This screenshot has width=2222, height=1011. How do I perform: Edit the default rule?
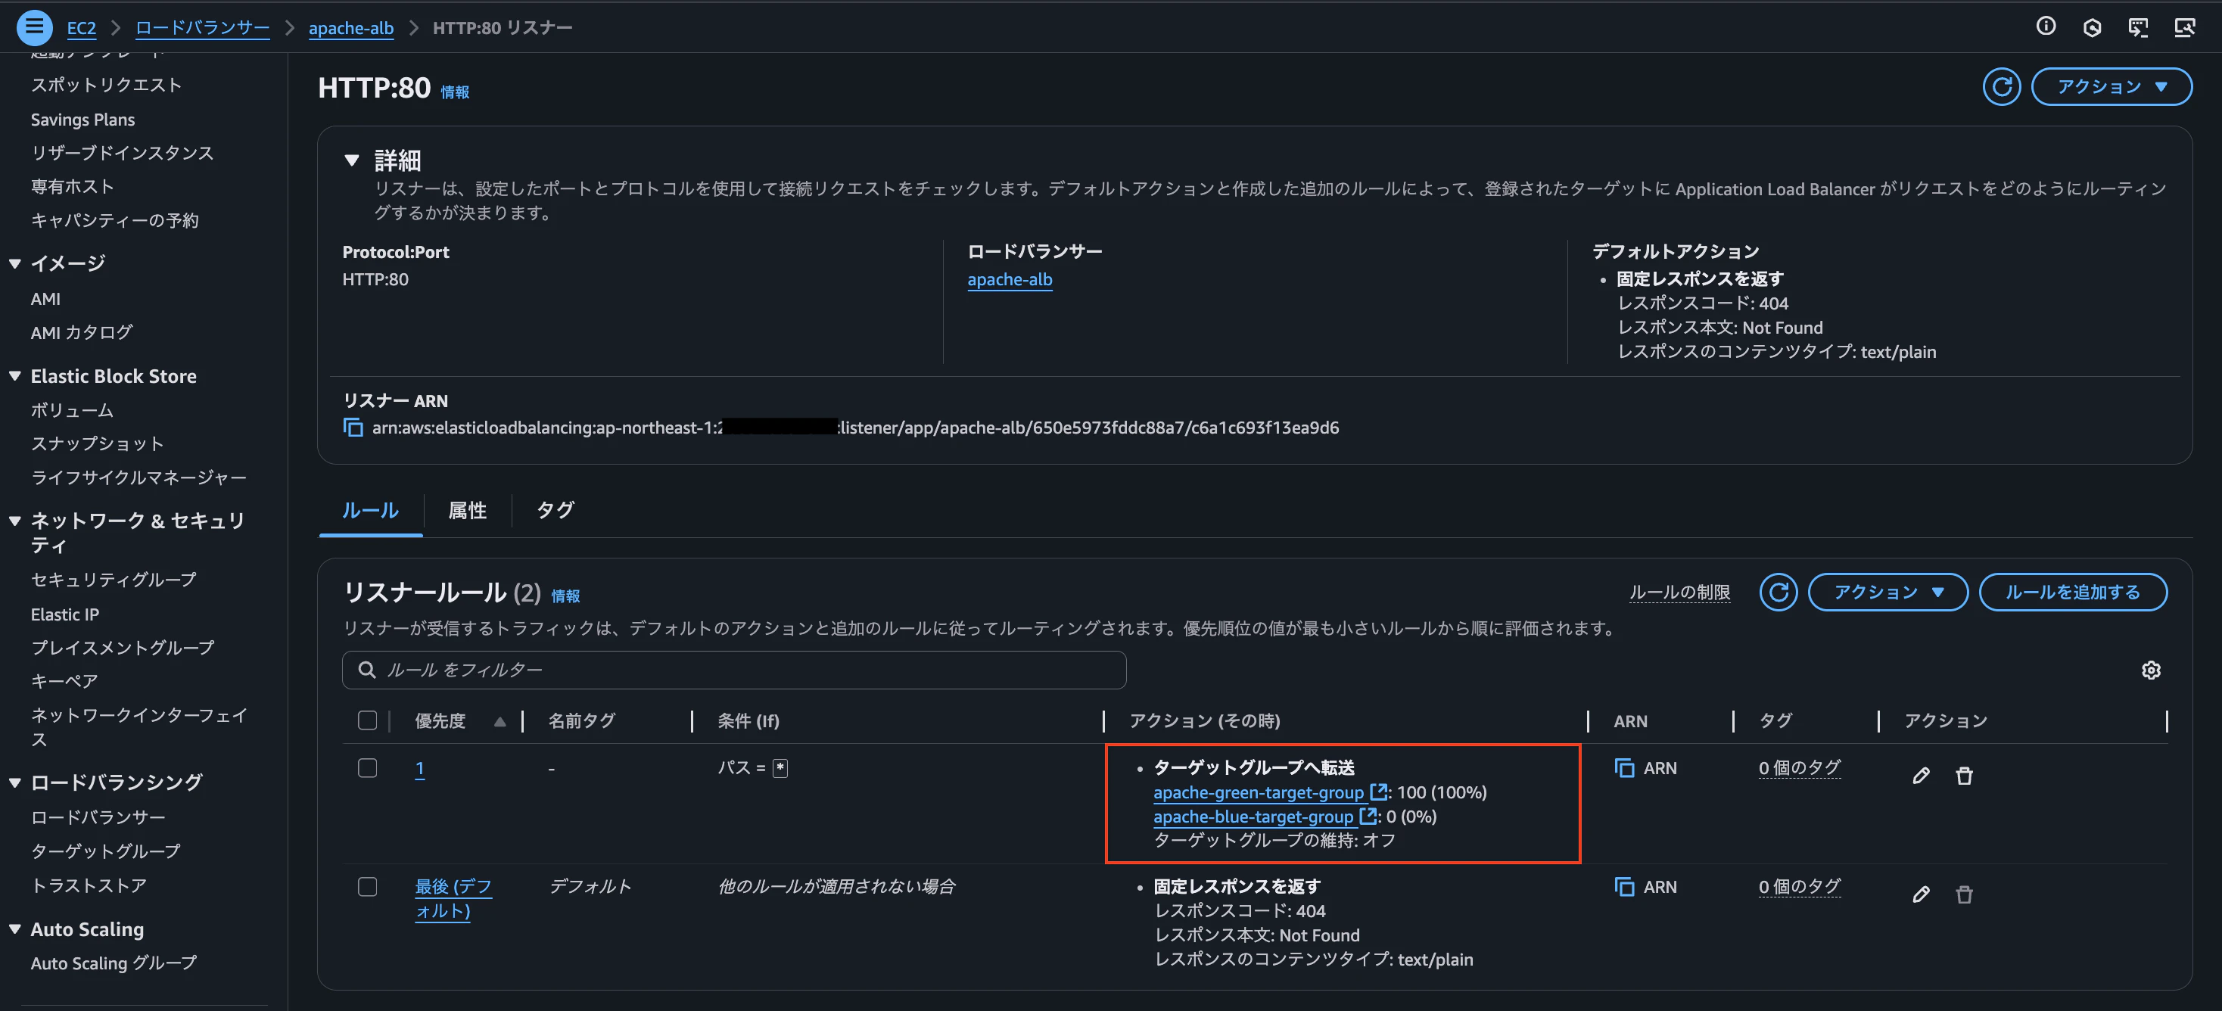(1920, 894)
